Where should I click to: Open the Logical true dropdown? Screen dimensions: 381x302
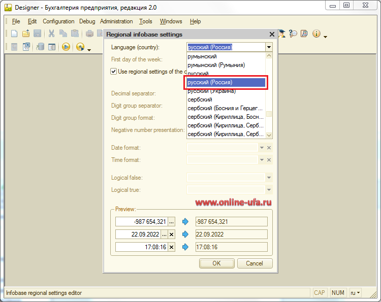pos(269,190)
